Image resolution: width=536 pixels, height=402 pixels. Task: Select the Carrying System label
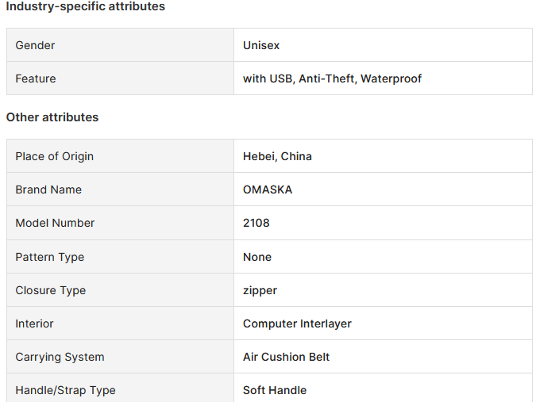point(60,357)
